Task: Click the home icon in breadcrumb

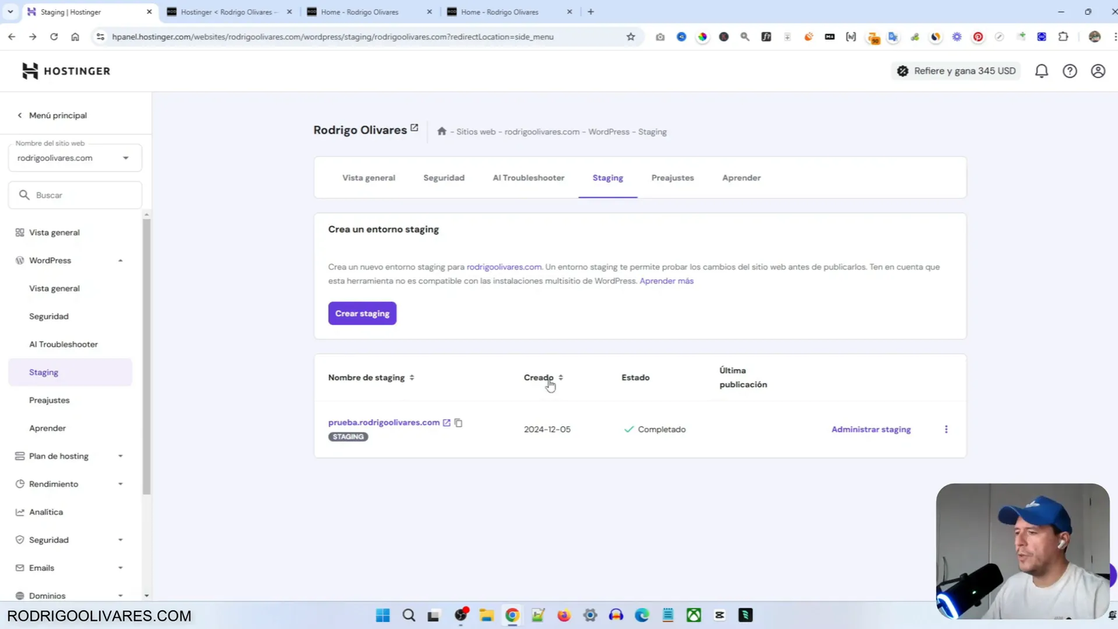Action: click(442, 131)
